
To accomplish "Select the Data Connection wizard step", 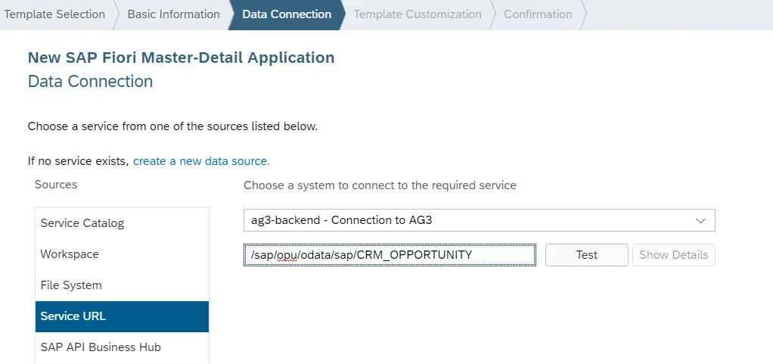I will tap(286, 14).
